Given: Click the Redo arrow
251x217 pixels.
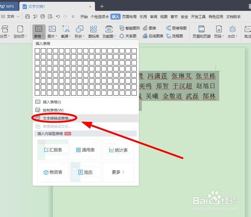Looking at the screenshot, I should tap(65, 17).
